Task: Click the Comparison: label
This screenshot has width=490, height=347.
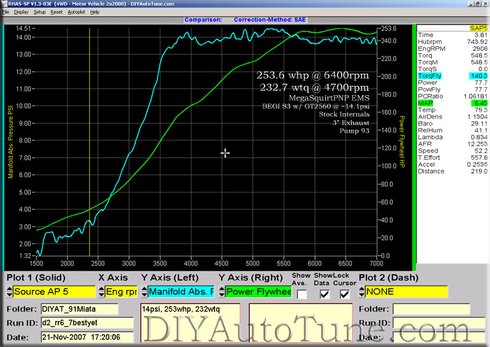Action: pyautogui.click(x=203, y=20)
